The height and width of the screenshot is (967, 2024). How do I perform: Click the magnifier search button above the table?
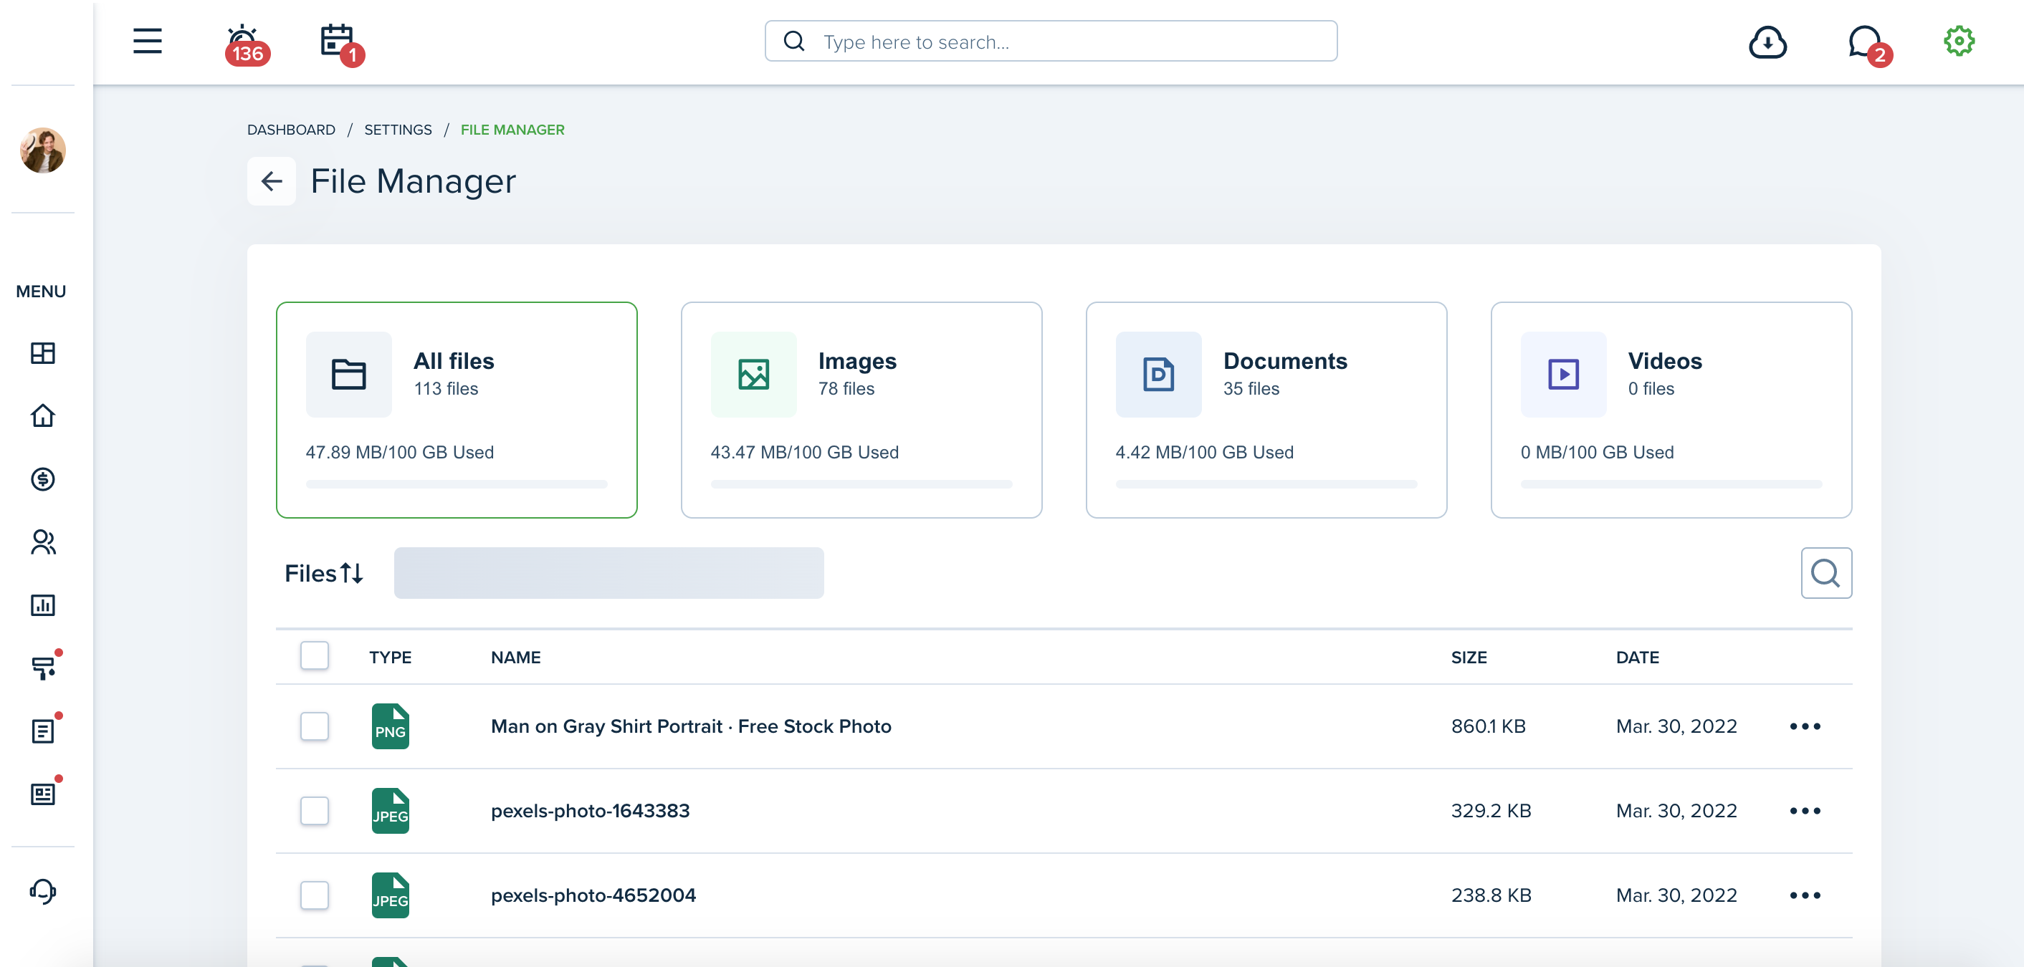tap(1825, 572)
